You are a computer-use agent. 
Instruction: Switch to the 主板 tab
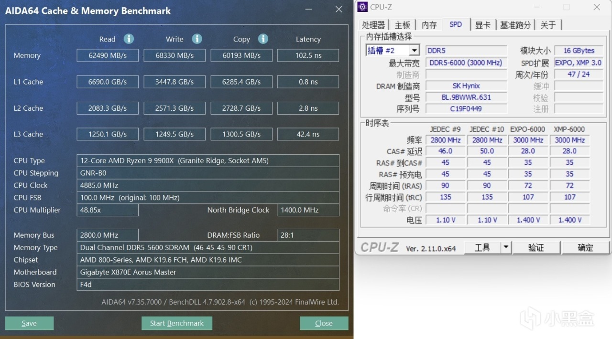click(x=403, y=25)
